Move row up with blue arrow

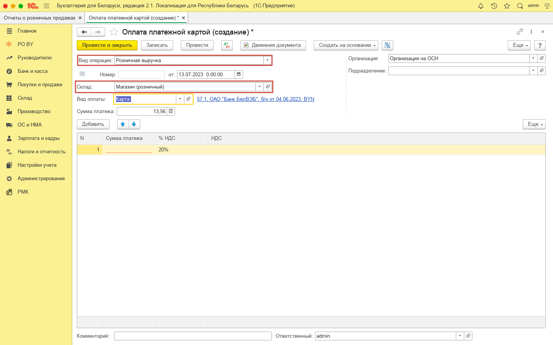(123, 124)
